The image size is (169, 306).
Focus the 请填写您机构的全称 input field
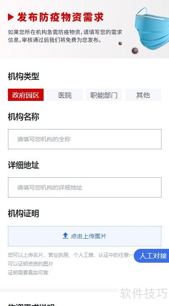click(85, 139)
